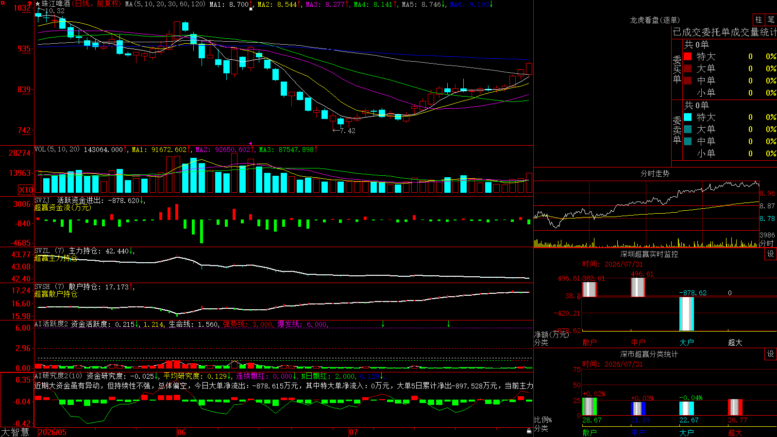Click the high price 10.32 annotation
Image resolution: width=777 pixels, height=437 pixels.
pos(54,11)
